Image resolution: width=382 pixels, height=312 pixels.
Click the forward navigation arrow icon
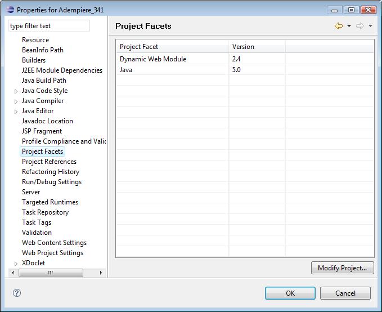click(360, 26)
